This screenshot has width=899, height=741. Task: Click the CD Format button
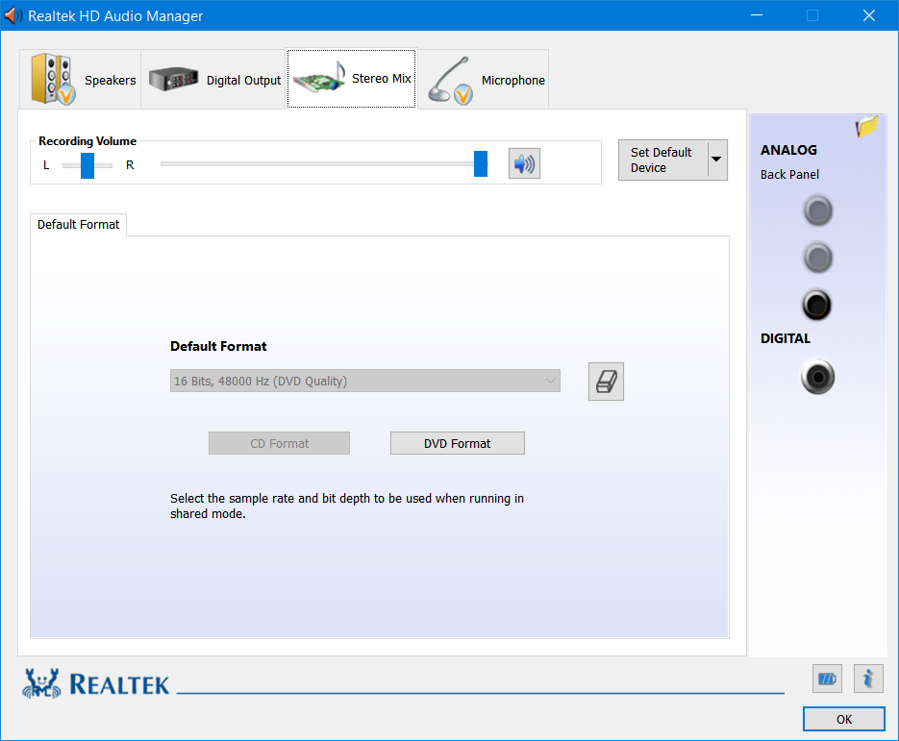click(x=279, y=444)
